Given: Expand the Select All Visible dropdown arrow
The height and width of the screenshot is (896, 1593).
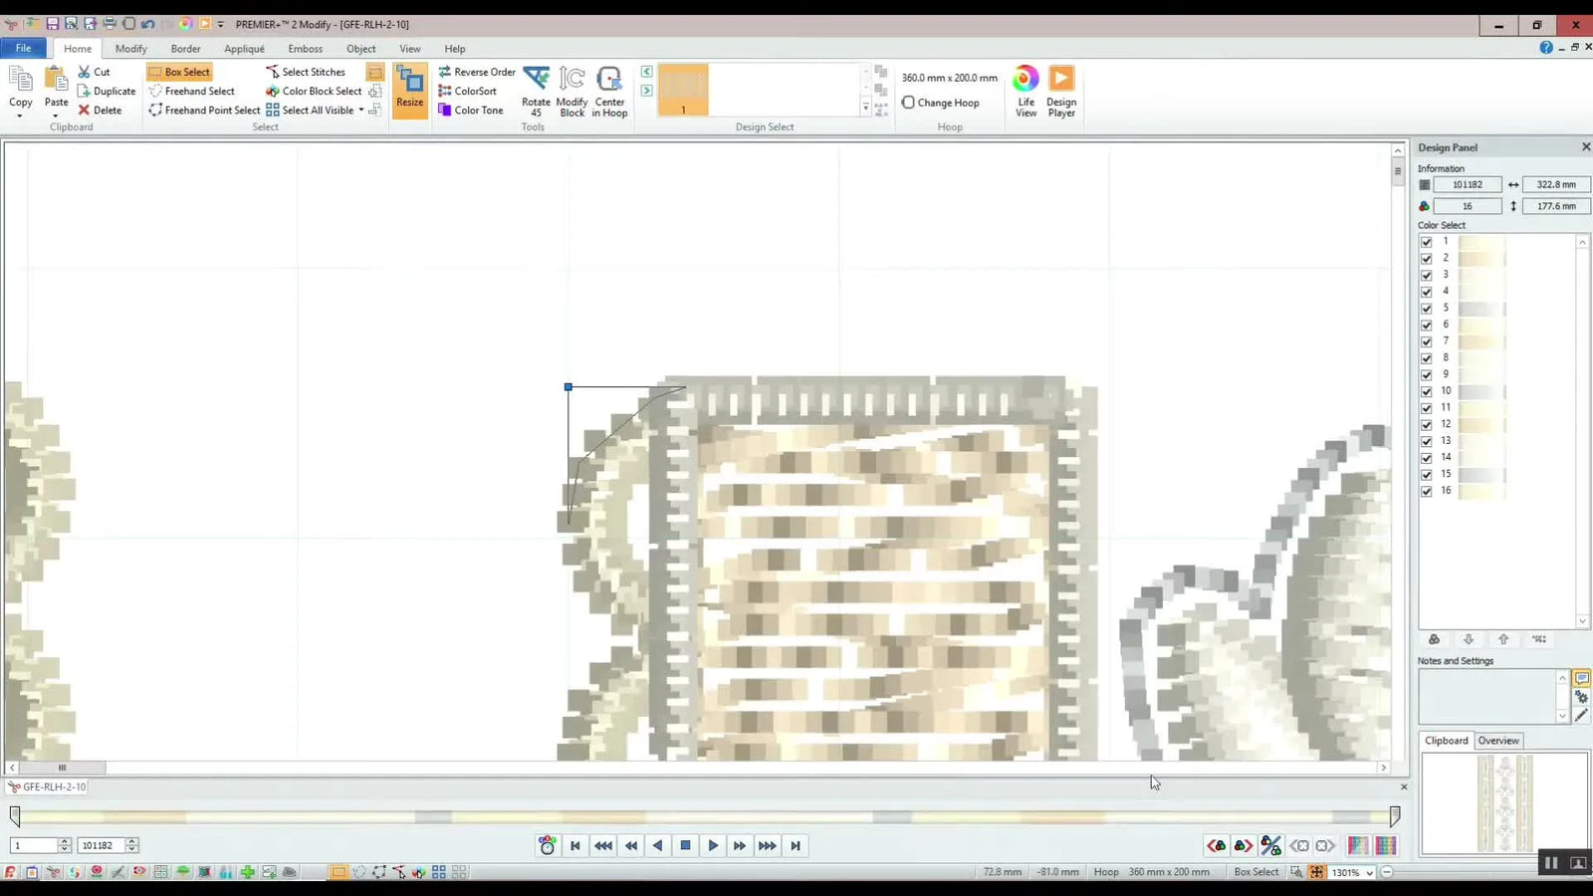Looking at the screenshot, I should [x=361, y=111].
